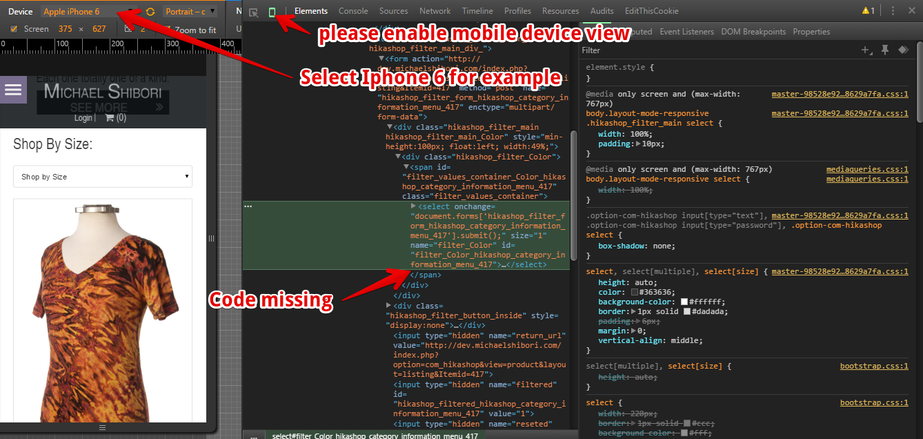Expand the hikashop_filter_button_inside div node

point(389,305)
